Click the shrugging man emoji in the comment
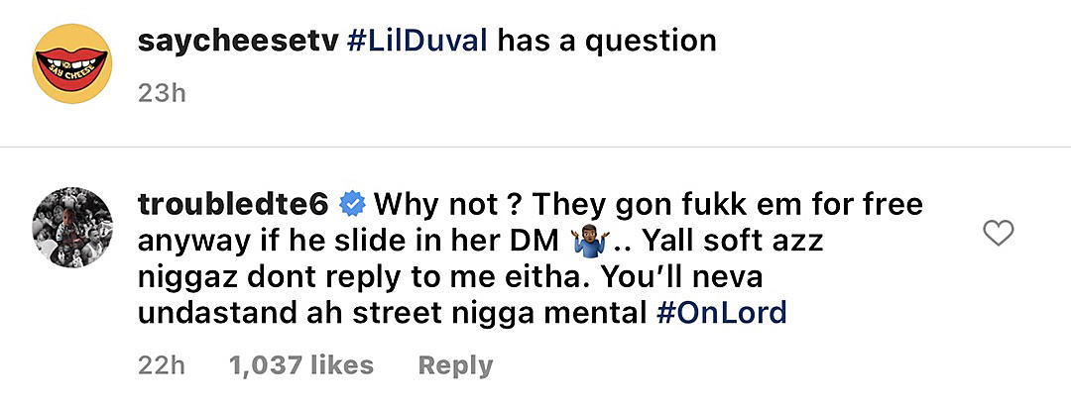 click(x=587, y=242)
